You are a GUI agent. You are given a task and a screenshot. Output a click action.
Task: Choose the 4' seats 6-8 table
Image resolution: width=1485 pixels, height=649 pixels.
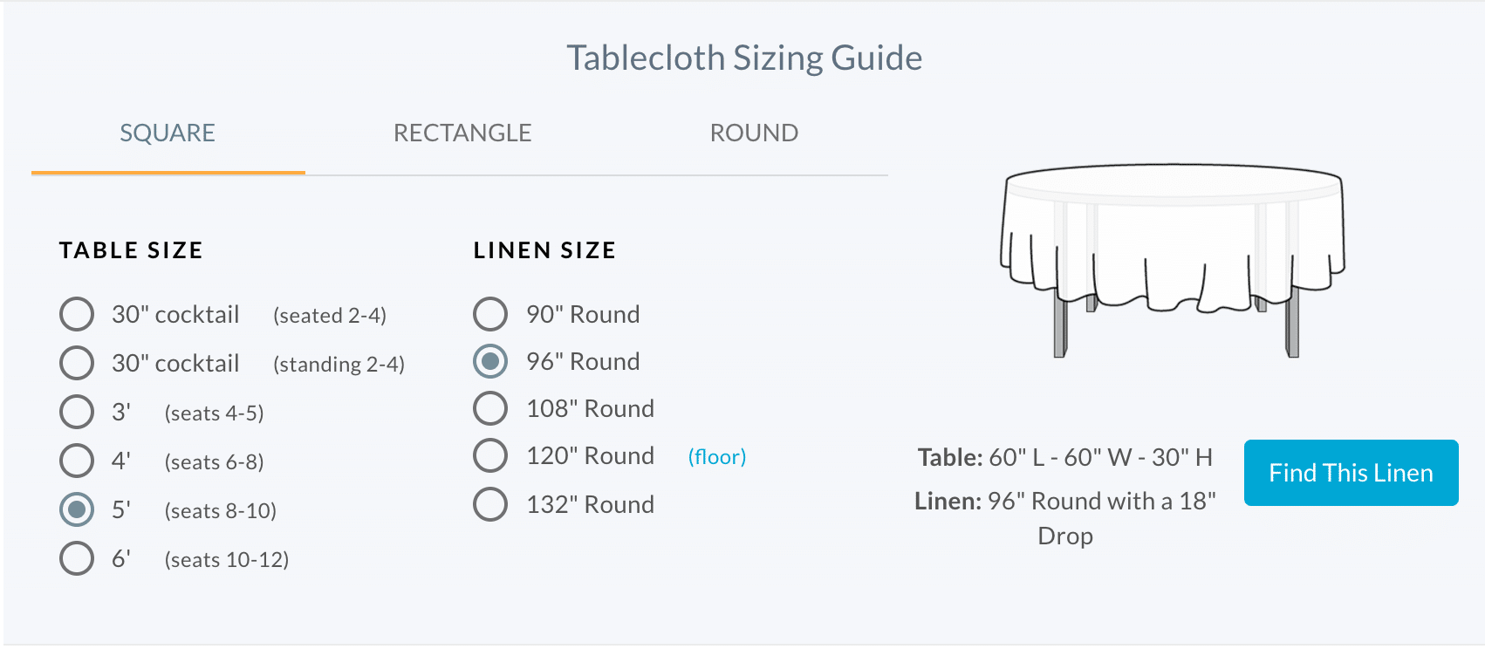point(77,461)
